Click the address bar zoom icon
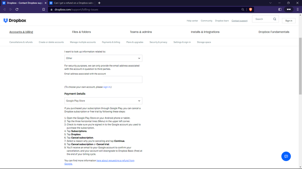The width and height of the screenshot is (302, 169). [x=243, y=9]
